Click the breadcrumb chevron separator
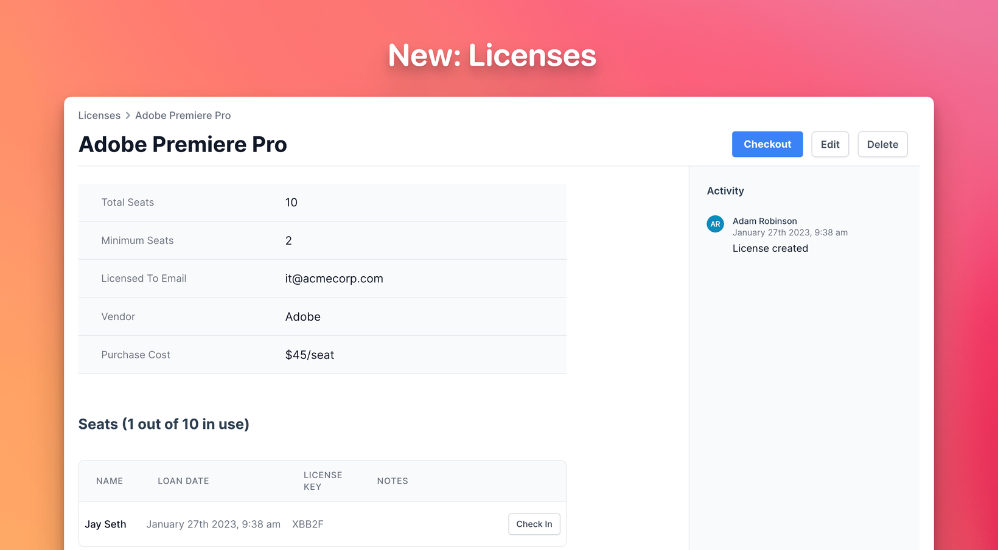 (x=128, y=116)
